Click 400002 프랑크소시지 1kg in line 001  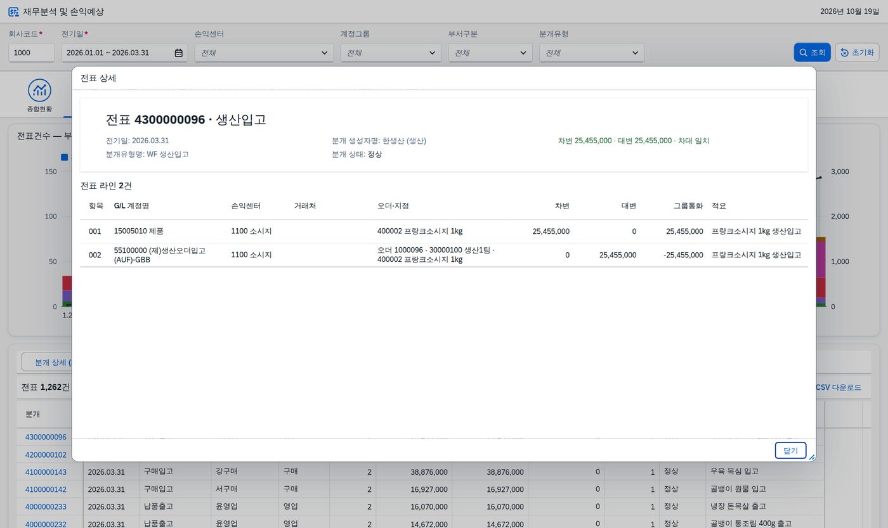tap(420, 231)
